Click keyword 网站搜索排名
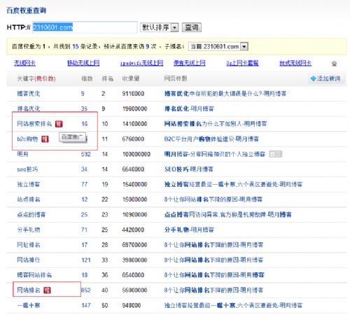Viewport: 350px width, 315px height. pos(34,124)
